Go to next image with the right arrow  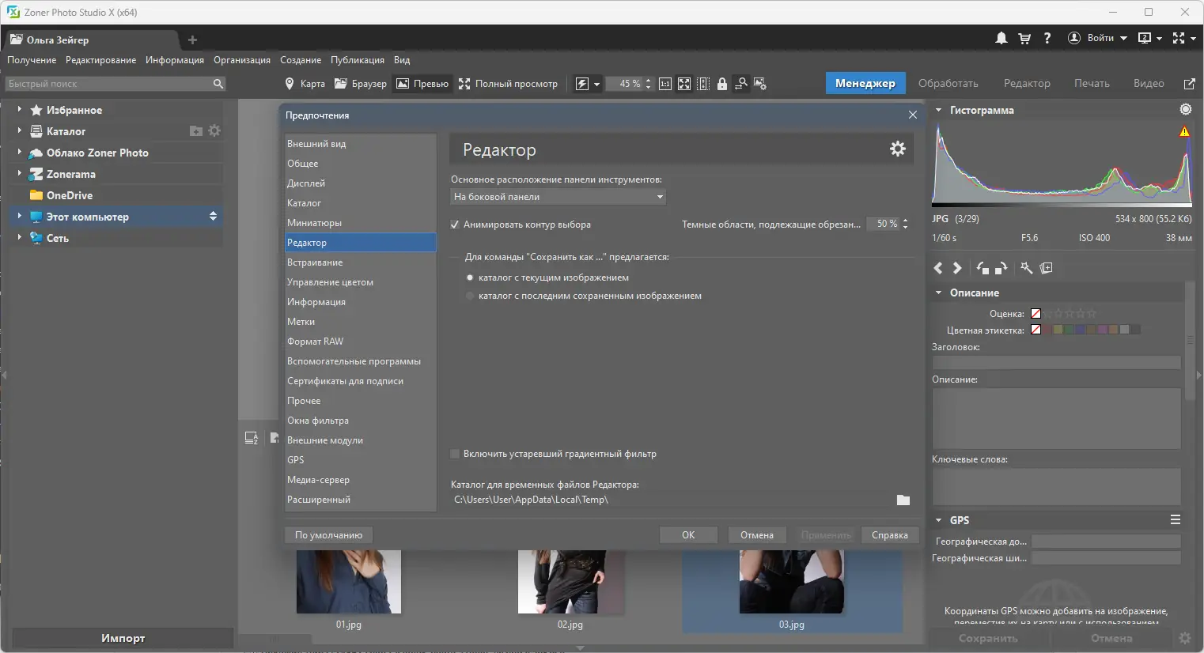click(x=957, y=268)
